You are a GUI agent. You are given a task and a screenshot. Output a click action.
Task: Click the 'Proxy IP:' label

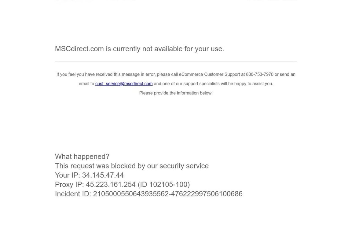coord(69,185)
